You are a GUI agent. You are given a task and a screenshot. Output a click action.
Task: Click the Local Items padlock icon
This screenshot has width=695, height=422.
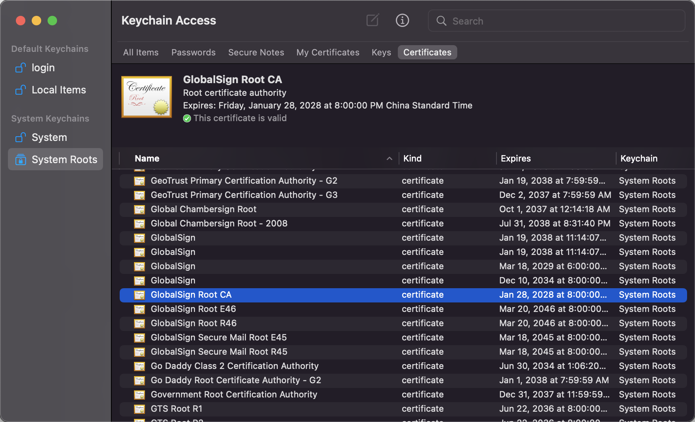tap(21, 90)
